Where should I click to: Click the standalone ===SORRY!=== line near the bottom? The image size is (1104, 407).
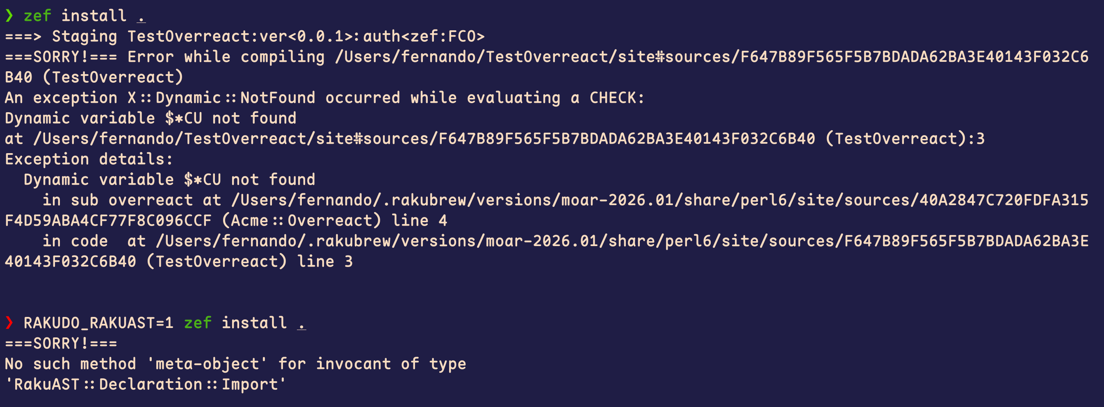pyautogui.click(x=60, y=343)
